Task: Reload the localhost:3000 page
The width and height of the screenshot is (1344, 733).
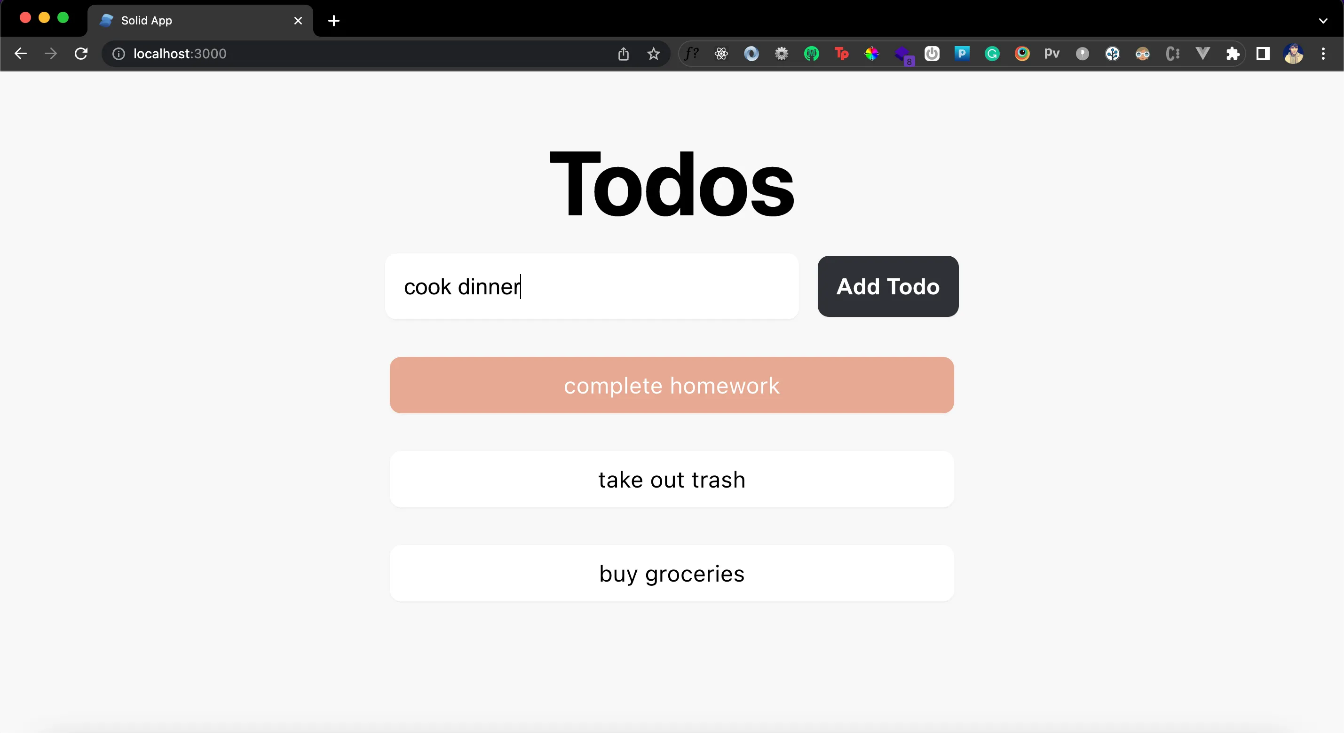Action: (x=81, y=54)
